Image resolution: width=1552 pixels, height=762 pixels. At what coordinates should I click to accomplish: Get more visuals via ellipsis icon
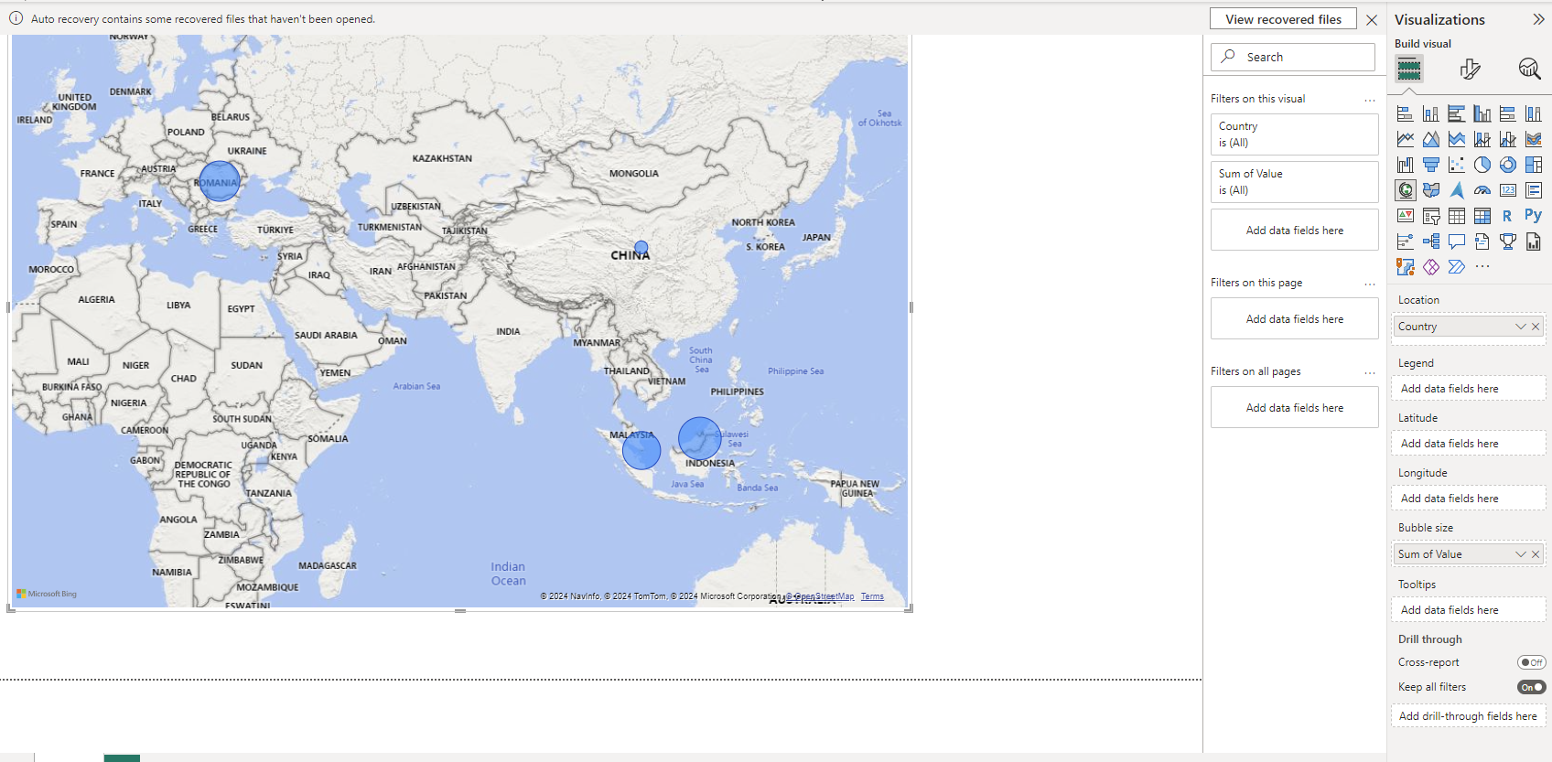(1482, 267)
